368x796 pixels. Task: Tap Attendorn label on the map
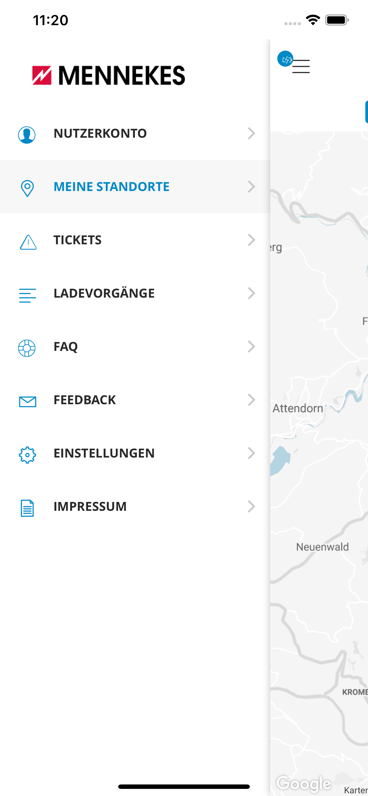click(297, 408)
